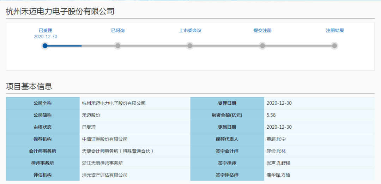The image size is (381, 184).
Task: Click the 融资金额 value 5.58
Action: click(x=272, y=115)
